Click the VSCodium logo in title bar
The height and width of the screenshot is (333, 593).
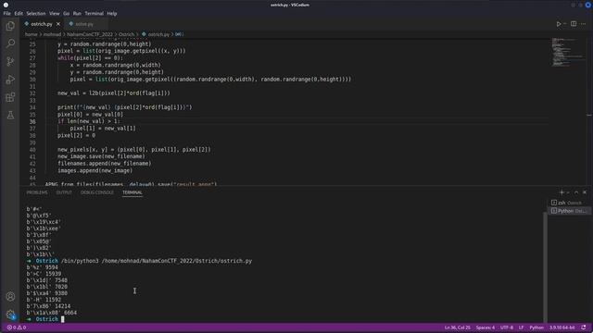6,5
